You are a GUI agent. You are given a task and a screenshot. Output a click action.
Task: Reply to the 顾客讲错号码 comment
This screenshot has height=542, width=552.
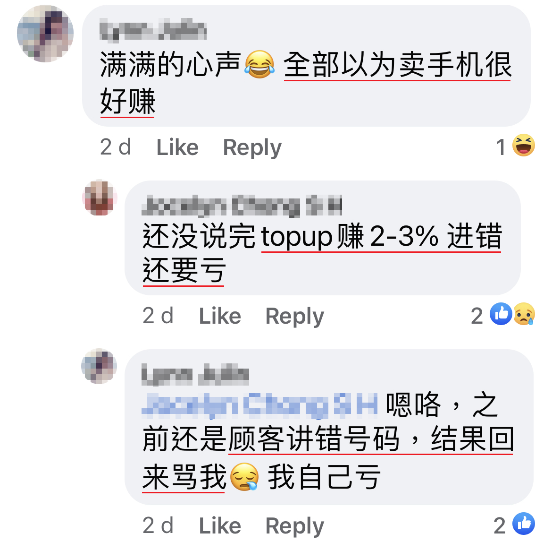295,526
